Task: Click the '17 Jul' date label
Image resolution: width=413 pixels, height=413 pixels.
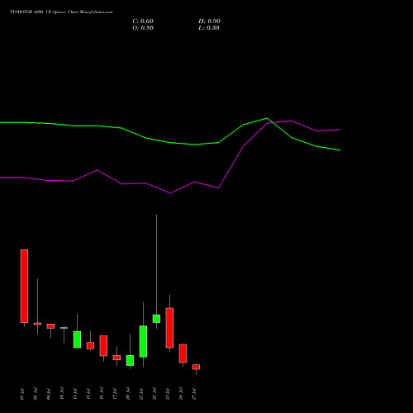Action: coord(115,394)
